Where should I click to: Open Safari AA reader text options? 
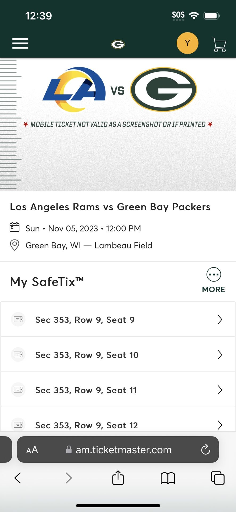[x=32, y=450]
